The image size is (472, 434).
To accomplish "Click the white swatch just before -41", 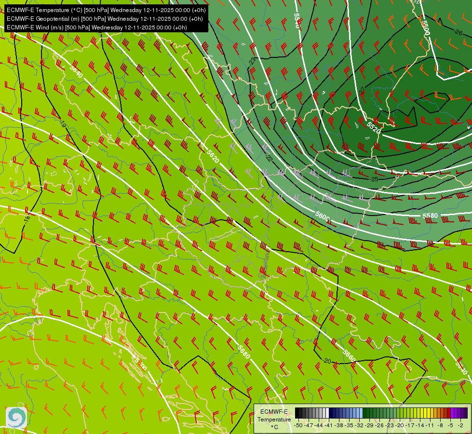I will (327, 413).
